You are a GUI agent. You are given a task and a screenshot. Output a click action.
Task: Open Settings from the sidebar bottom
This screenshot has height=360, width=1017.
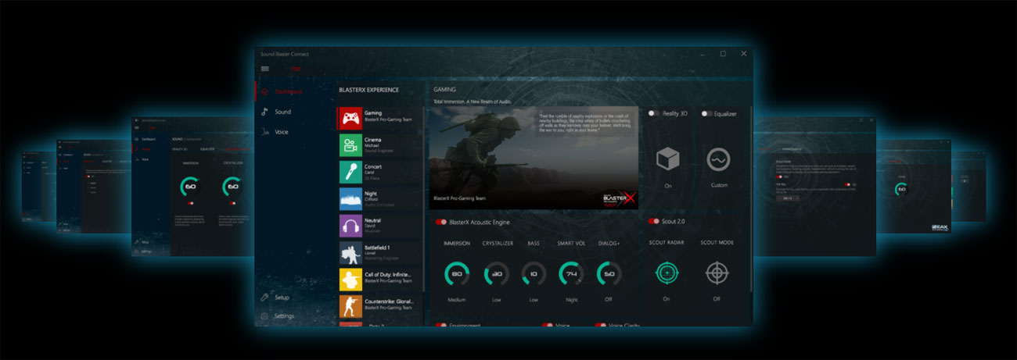pyautogui.click(x=284, y=316)
